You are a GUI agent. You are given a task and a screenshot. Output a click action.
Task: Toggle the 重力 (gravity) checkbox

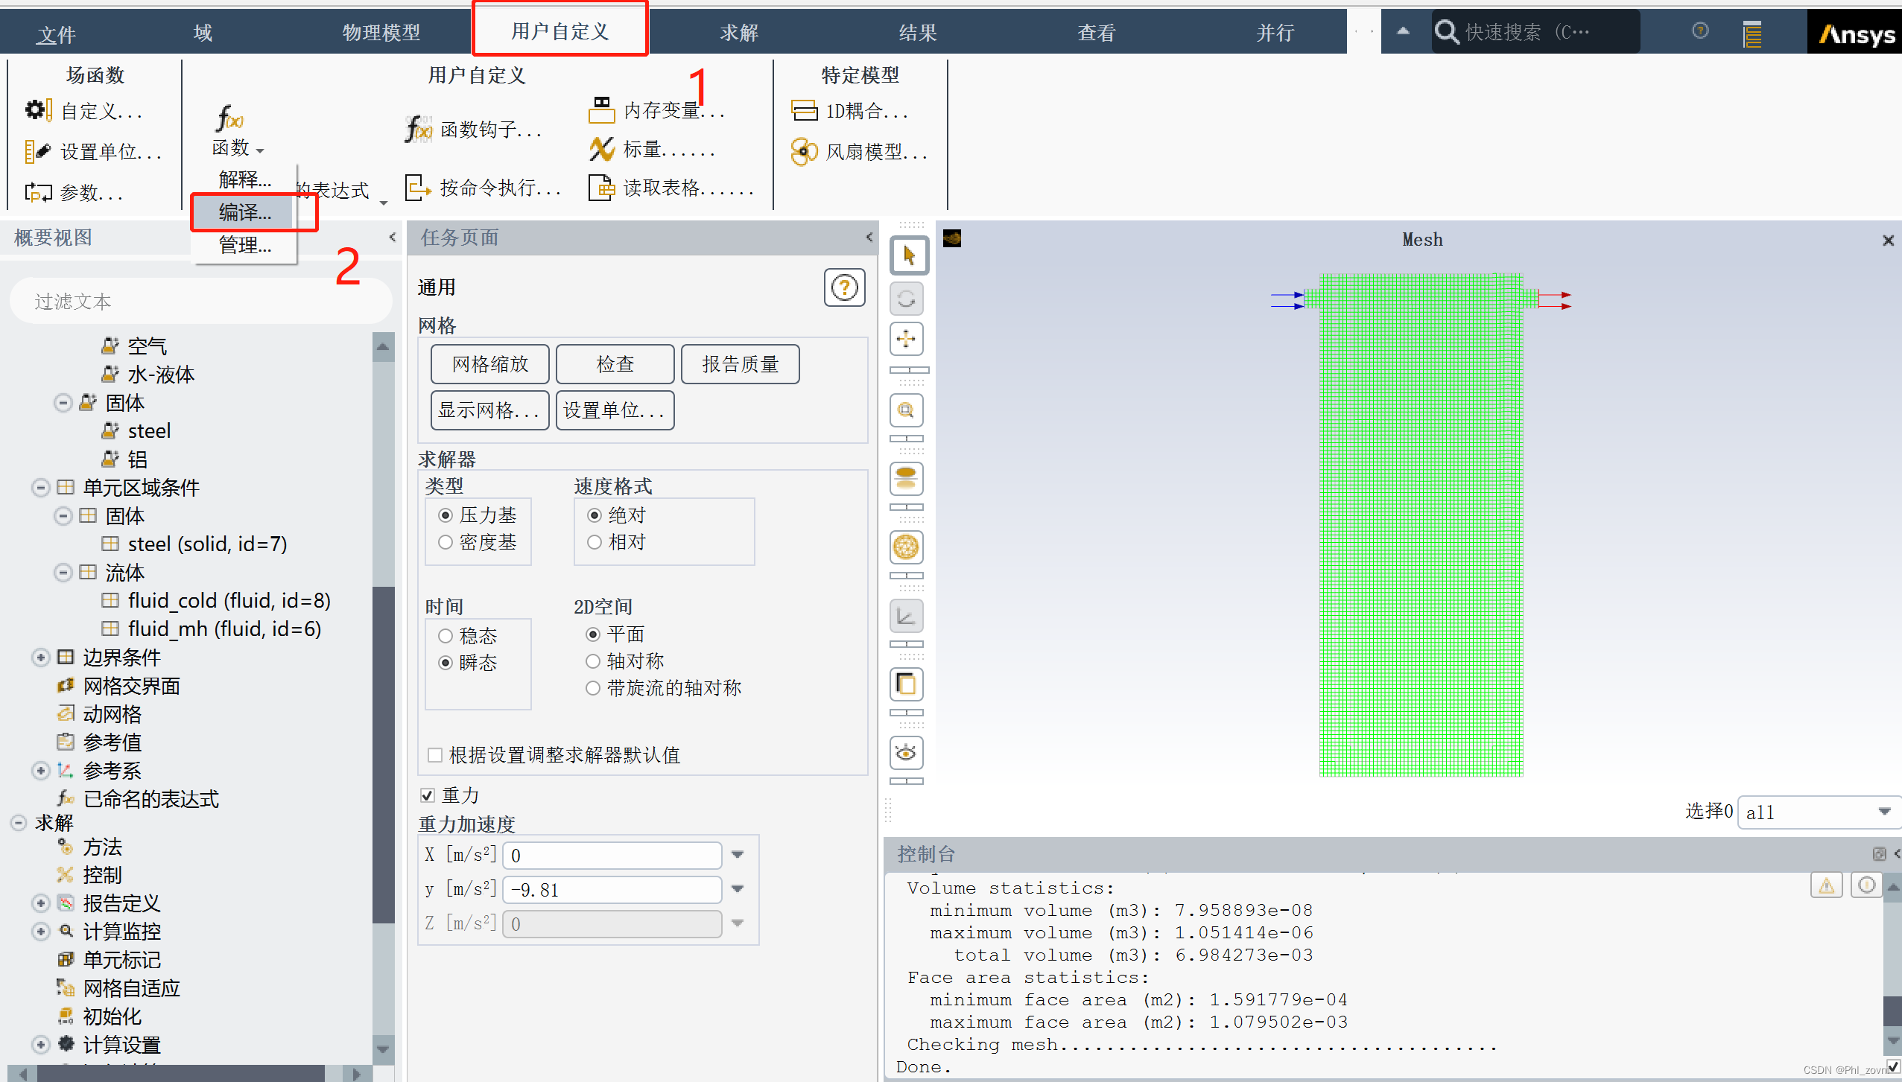(428, 795)
